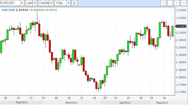
Task: Move chart right with the > button
Action: point(184,3)
